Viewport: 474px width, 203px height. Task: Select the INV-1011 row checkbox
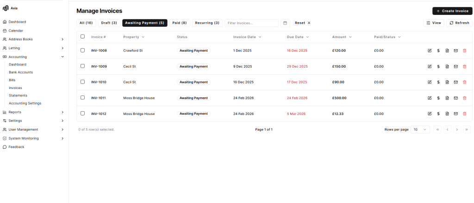click(x=83, y=97)
